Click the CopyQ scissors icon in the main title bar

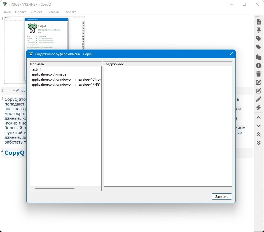5,4
